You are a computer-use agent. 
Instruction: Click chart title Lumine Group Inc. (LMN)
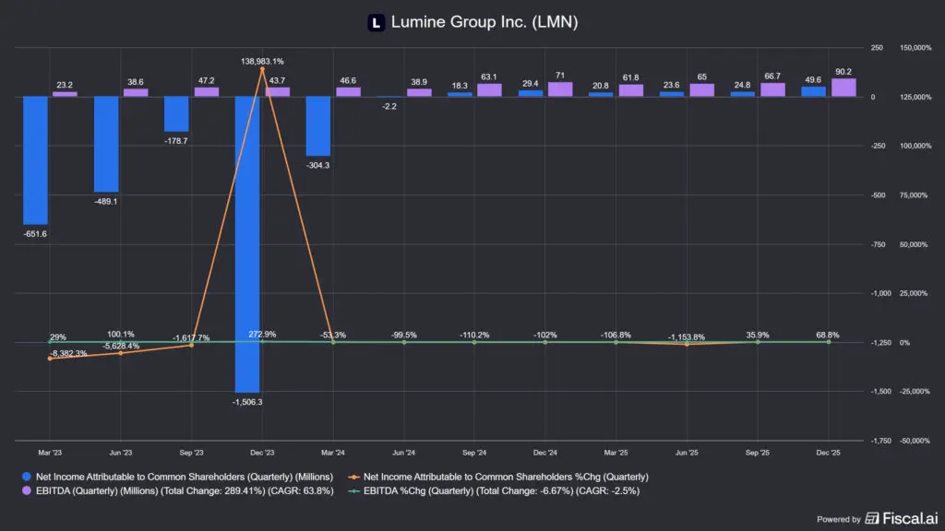[x=484, y=22]
